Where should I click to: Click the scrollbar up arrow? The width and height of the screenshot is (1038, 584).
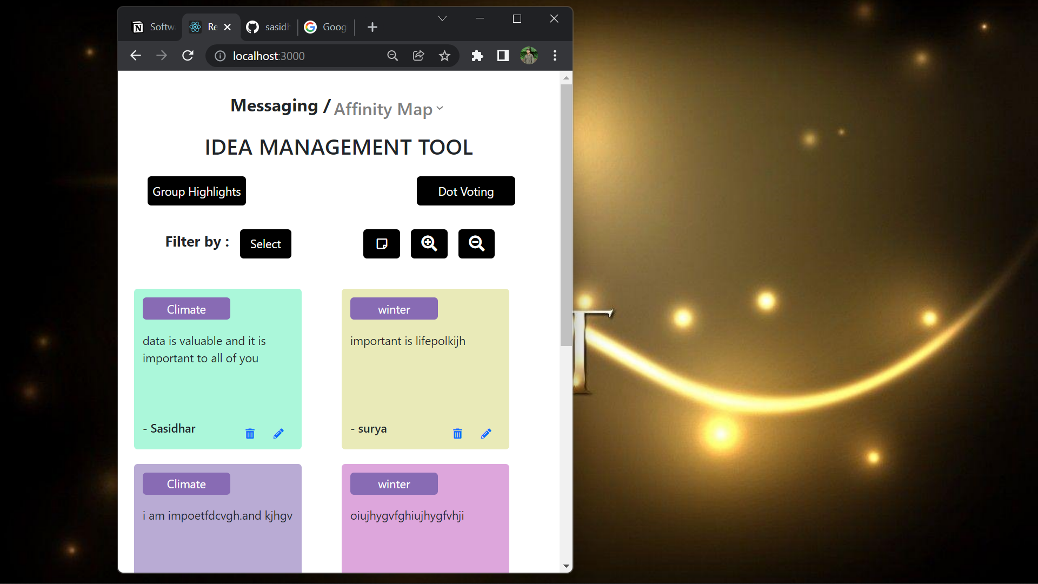(566, 78)
